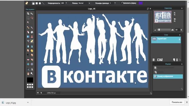Select the Magic Wand tool
189x106 pixels.
(x=28, y=22)
